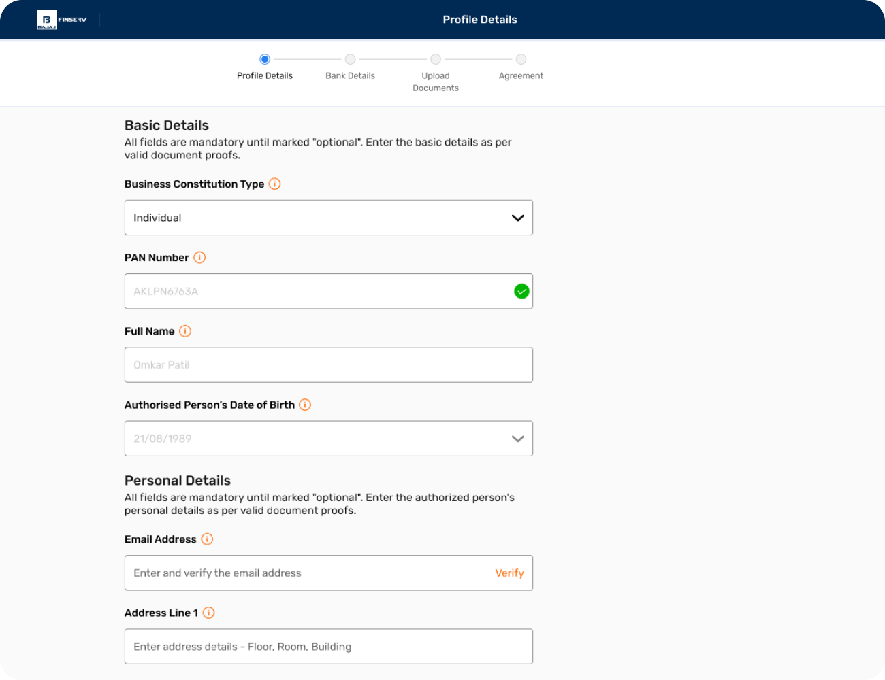Select the Upload Documents step circle

pos(436,59)
